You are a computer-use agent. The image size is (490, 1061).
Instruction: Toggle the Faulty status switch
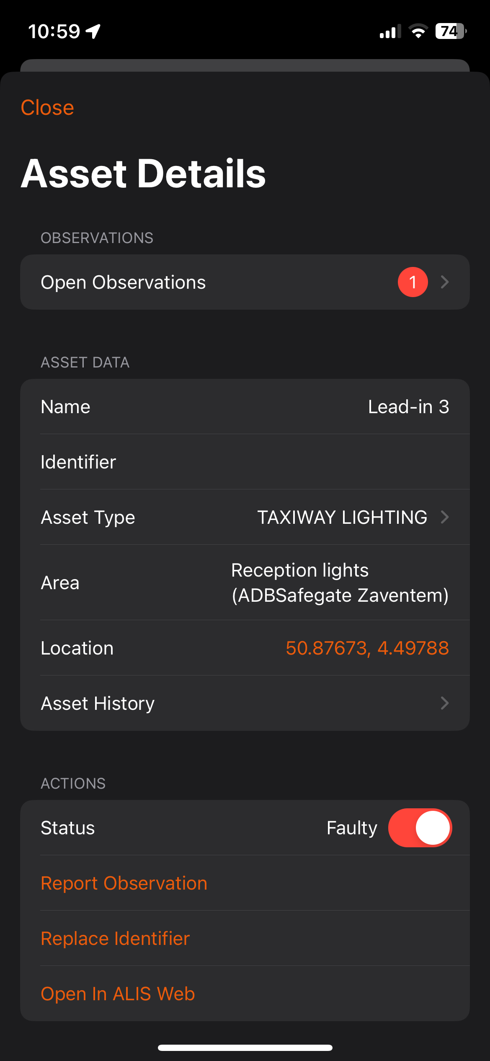420,828
